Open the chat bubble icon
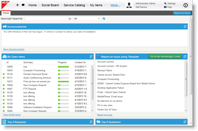This screenshot has height=131, width=198. (23, 5)
